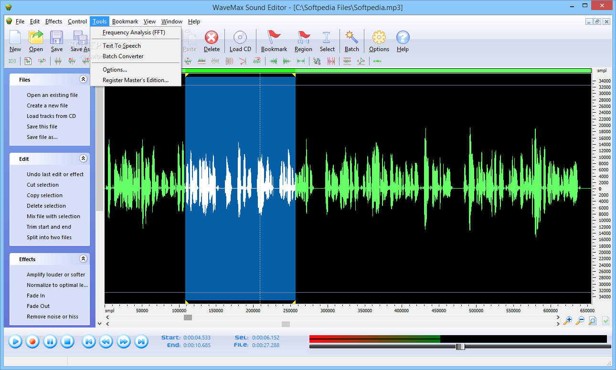Image resolution: width=616 pixels, height=370 pixels.
Task: Click 'Mix file with selection' link
Action: click(53, 216)
